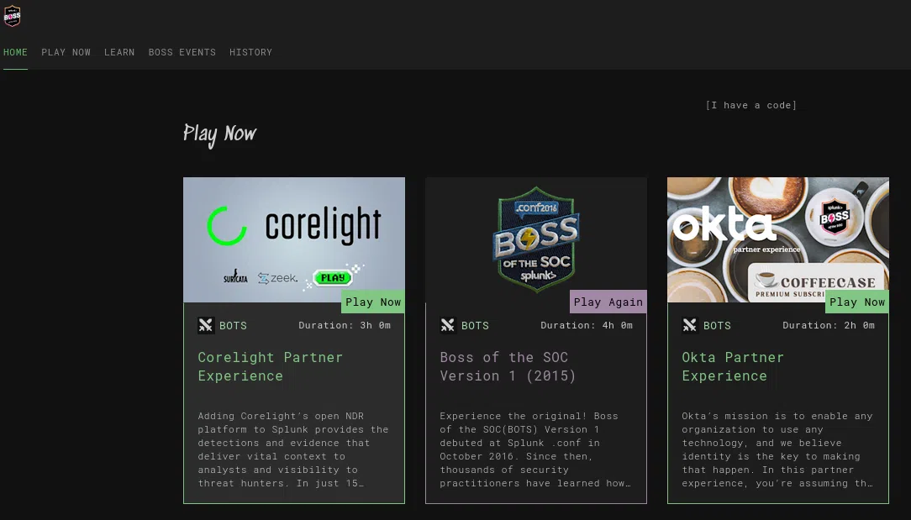Click the BOSS logo in top-left corner
This screenshot has height=520, width=911.
[12, 16]
